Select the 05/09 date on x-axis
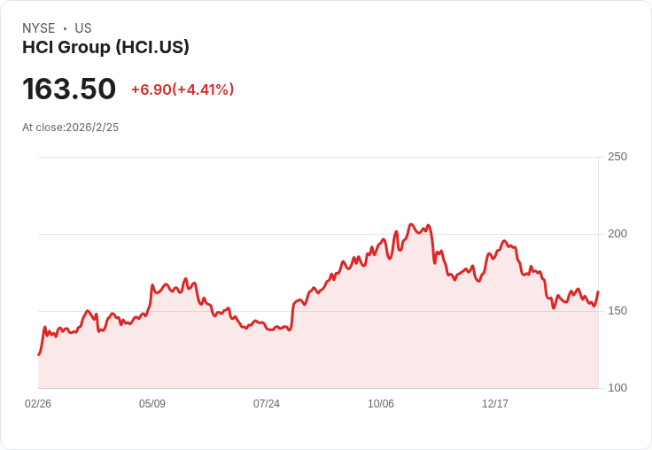The height and width of the screenshot is (450, 652). pyautogui.click(x=152, y=403)
